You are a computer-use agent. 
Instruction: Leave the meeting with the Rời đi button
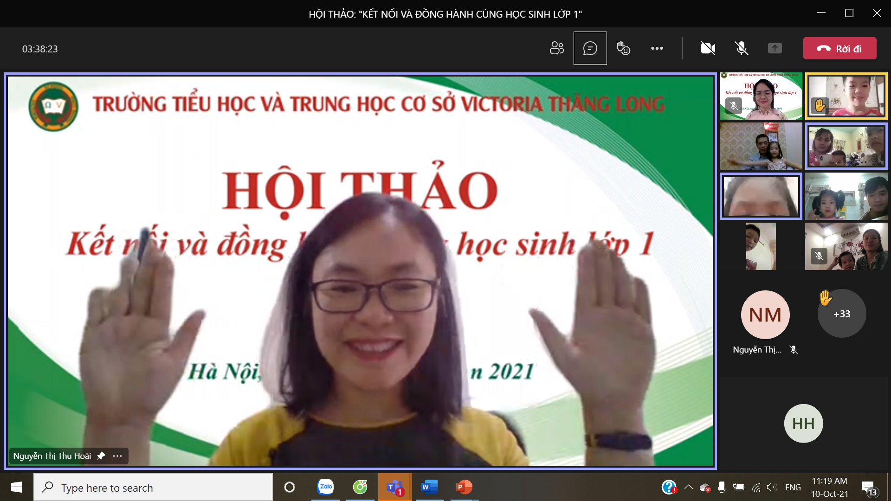point(839,48)
